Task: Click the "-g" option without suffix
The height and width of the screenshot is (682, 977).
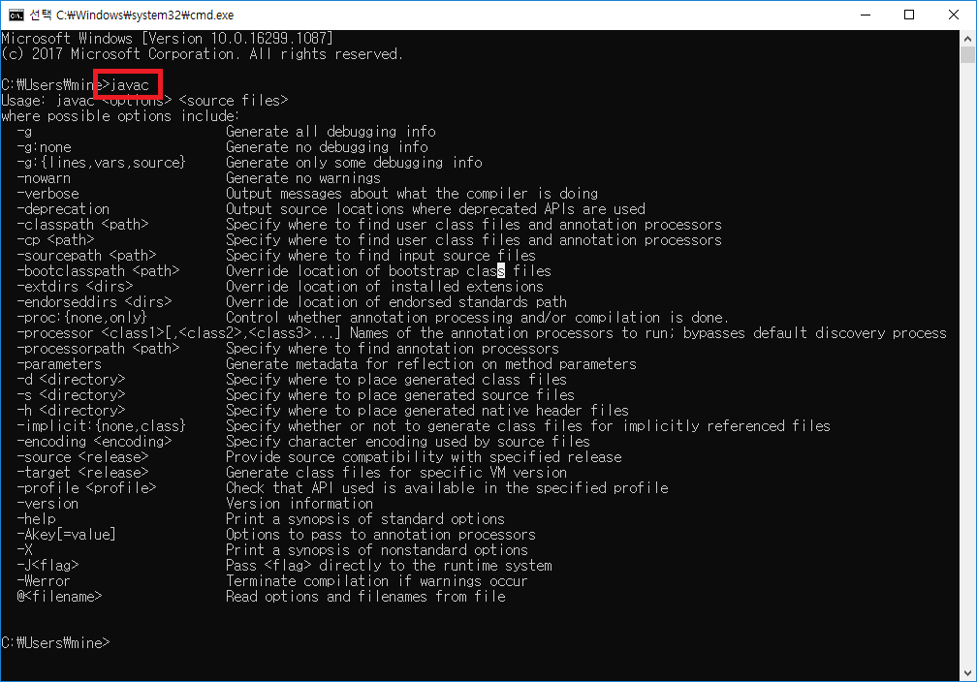Action: point(24,132)
